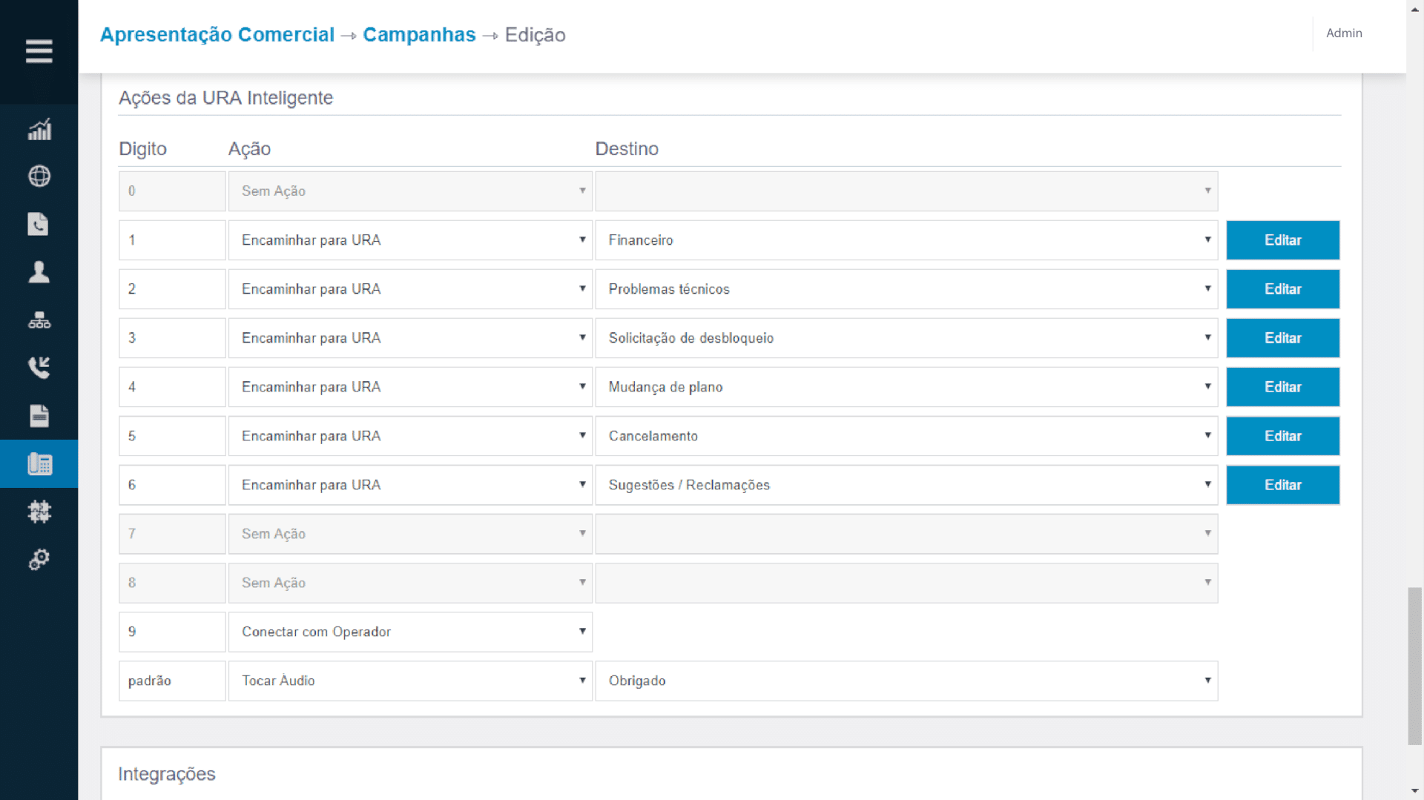The image size is (1424, 800).
Task: Expand Mudança de plano destination dropdown
Action: pyautogui.click(x=906, y=387)
